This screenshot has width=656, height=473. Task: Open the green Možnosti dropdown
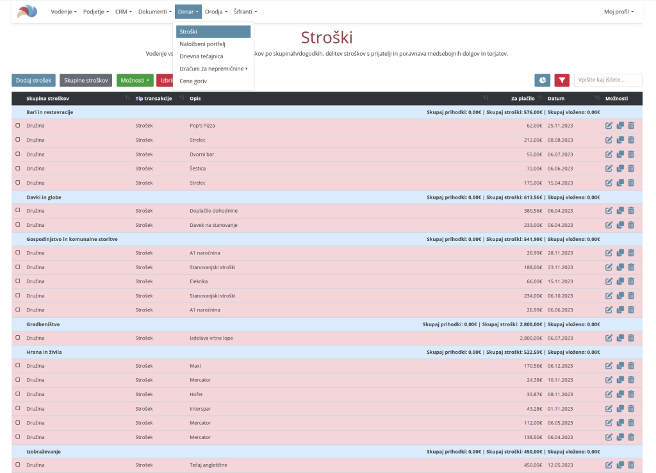point(135,80)
